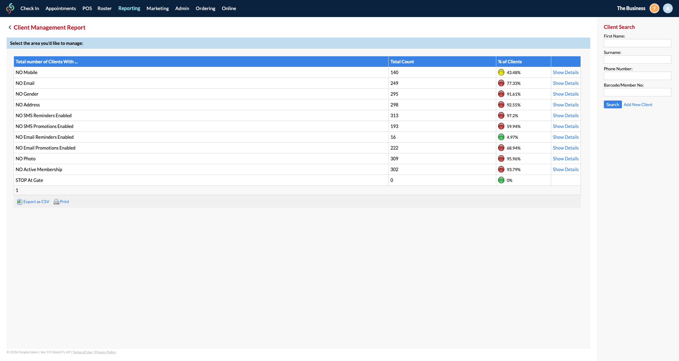The image size is (679, 361).
Task: Open the Add New Client link
Action: coord(638,104)
